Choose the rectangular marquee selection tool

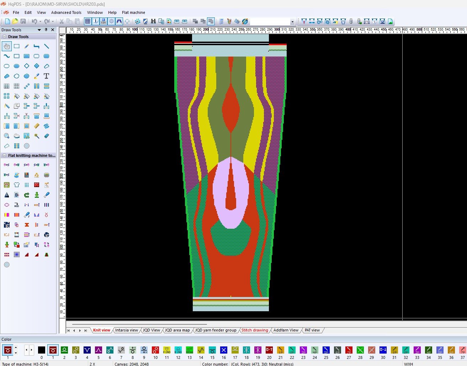17,46
